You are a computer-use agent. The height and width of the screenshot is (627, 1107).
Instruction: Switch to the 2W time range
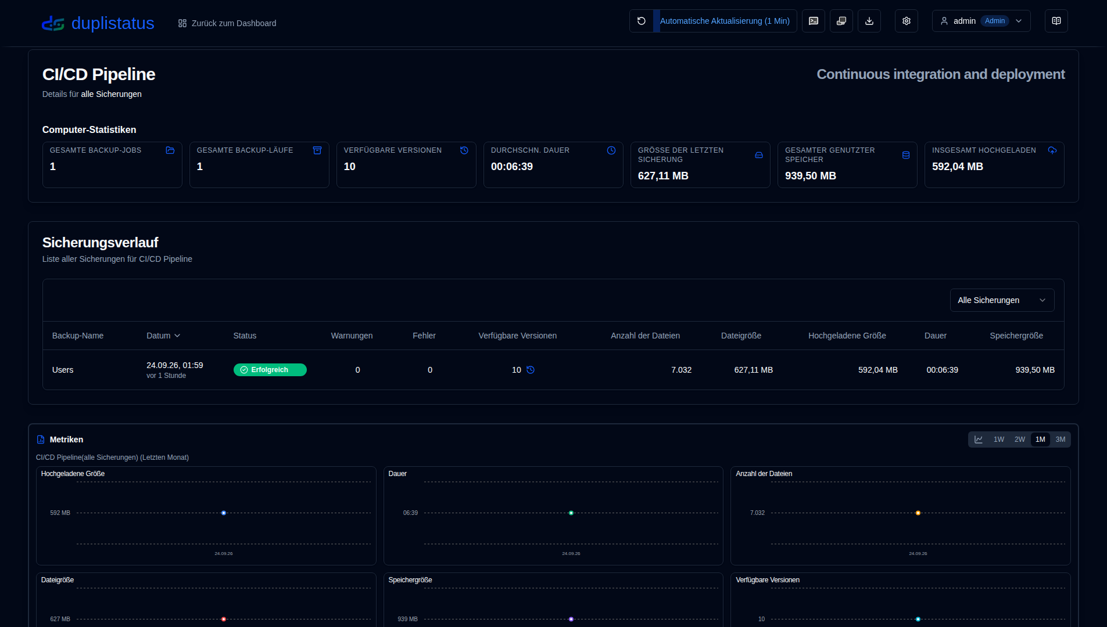pos(1020,439)
